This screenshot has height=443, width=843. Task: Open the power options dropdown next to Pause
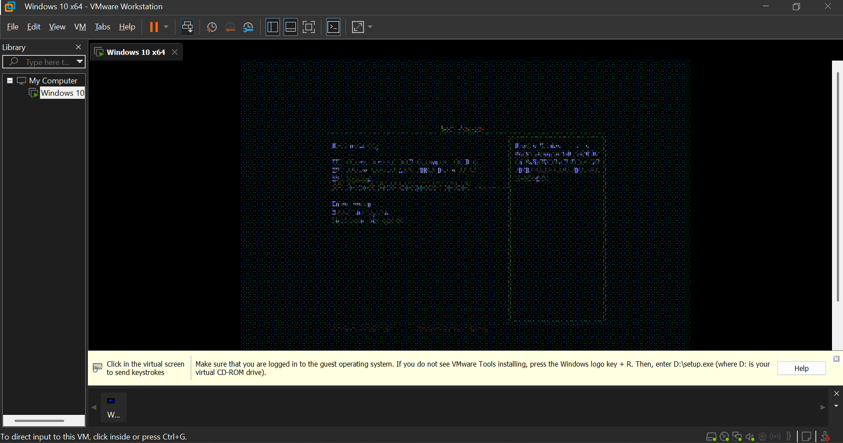pos(166,27)
